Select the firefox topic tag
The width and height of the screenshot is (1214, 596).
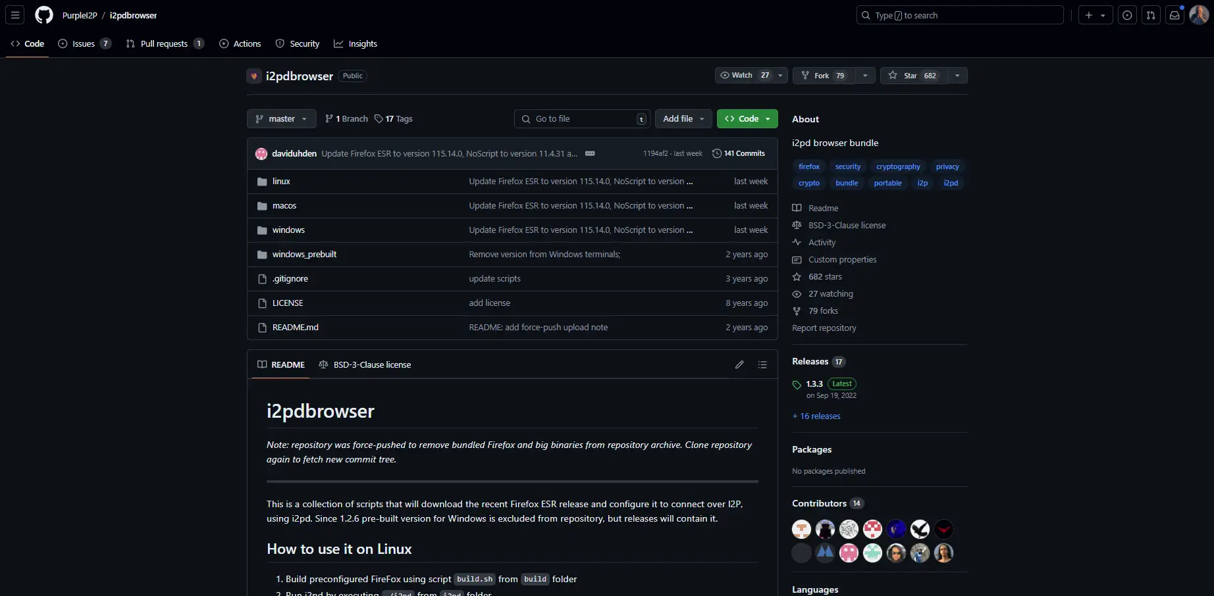809,166
